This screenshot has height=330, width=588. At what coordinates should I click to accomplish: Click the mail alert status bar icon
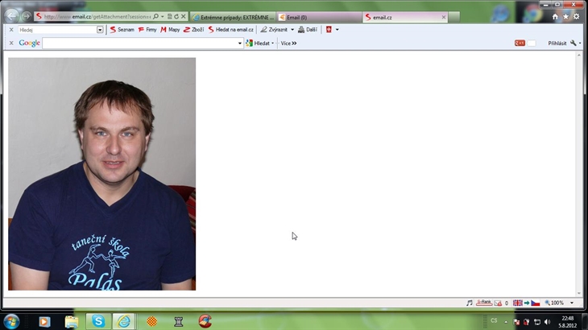point(498,303)
